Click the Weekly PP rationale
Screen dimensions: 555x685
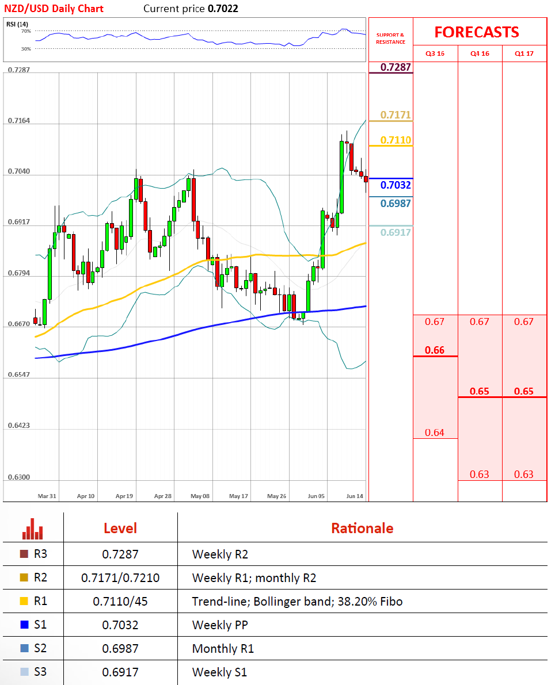[220, 625]
